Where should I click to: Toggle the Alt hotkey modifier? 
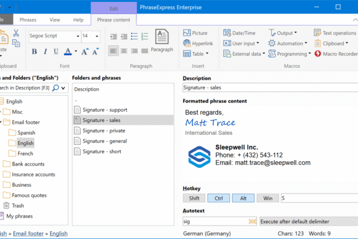point(243,198)
